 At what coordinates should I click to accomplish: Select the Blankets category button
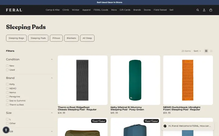click(71, 38)
